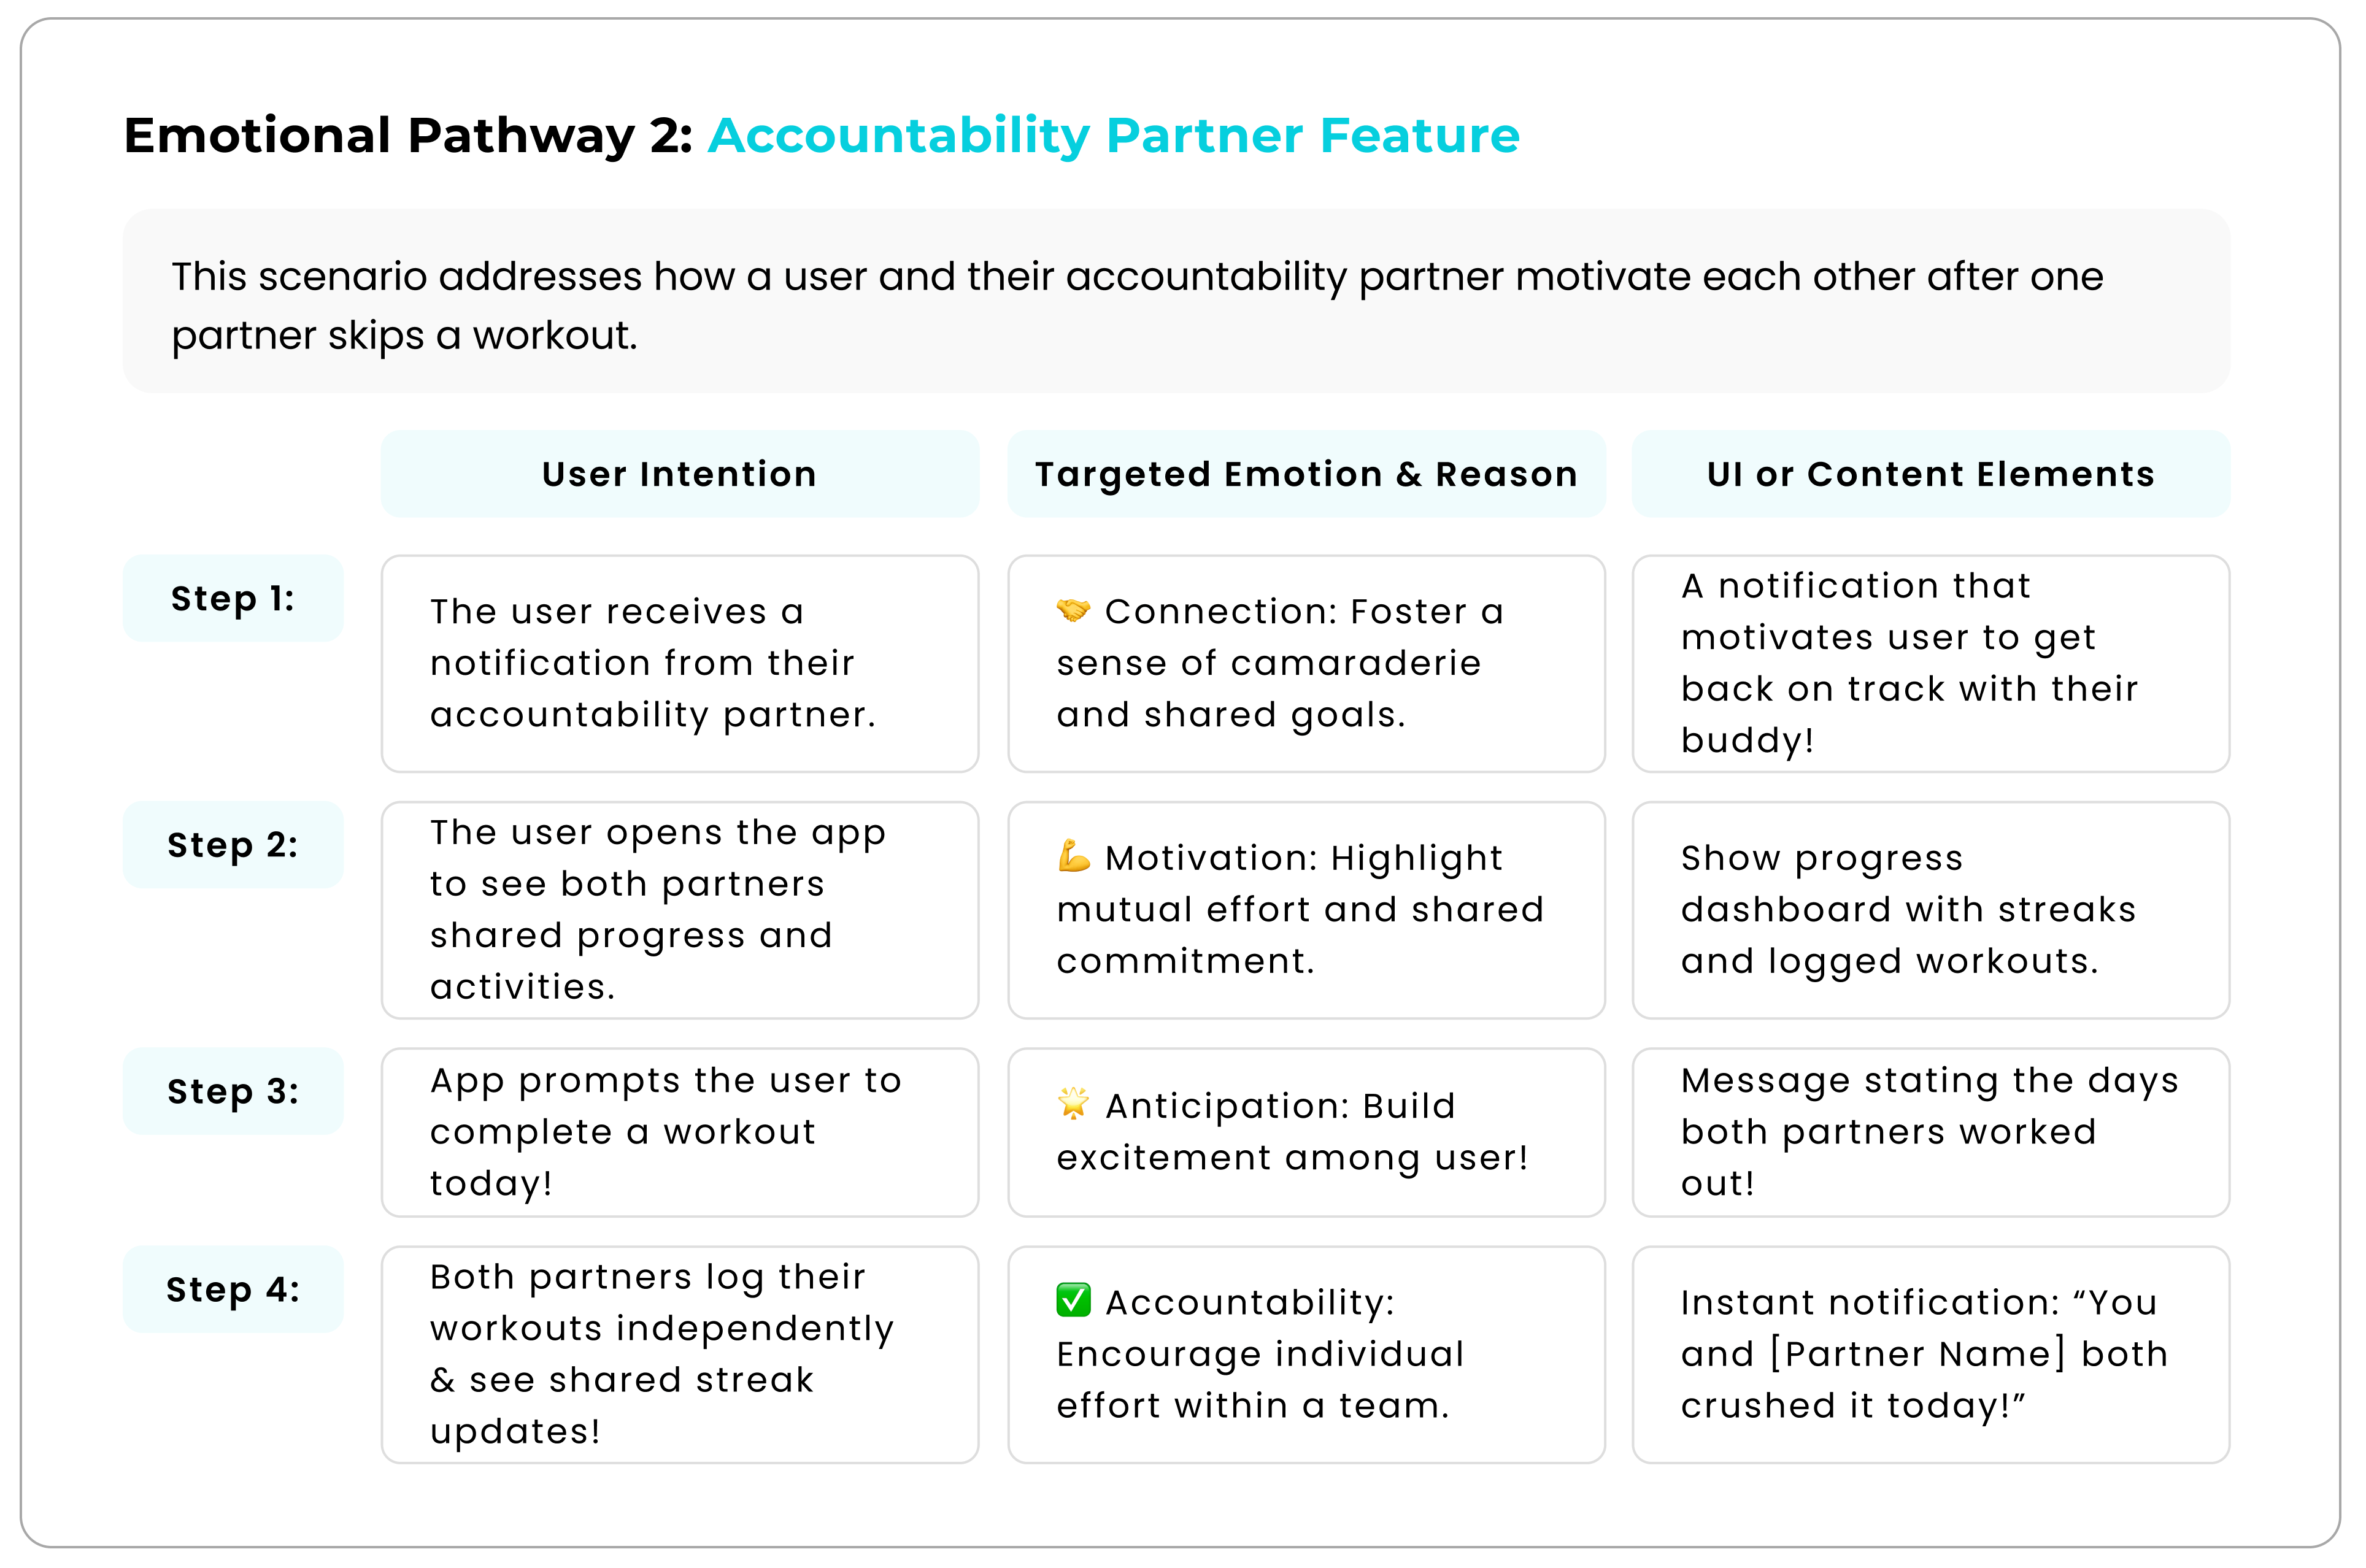This screenshot has height=1568, width=2366.
Task: Select the App prompts the user card
Action: coord(680,1132)
